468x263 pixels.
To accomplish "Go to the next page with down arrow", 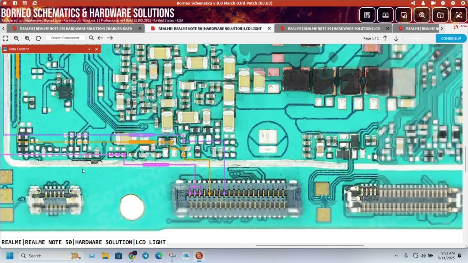I will [396, 38].
